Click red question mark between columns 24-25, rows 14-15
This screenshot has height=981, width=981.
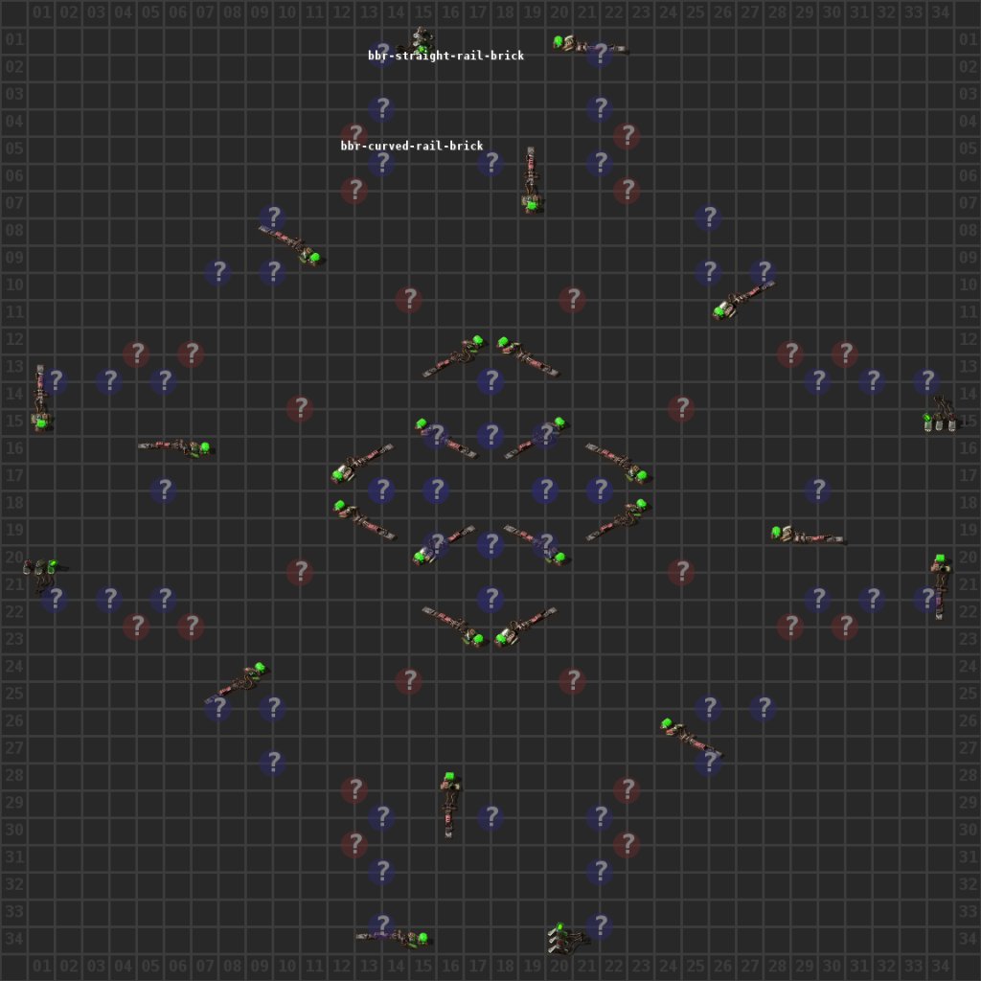681,408
